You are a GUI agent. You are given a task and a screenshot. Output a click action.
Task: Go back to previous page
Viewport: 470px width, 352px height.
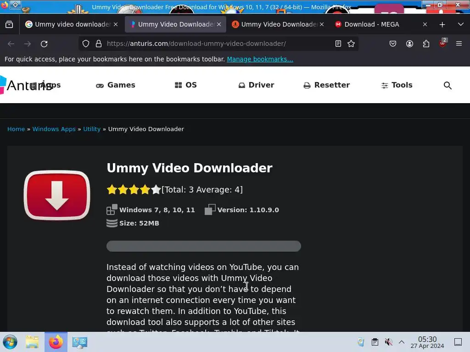(11, 44)
